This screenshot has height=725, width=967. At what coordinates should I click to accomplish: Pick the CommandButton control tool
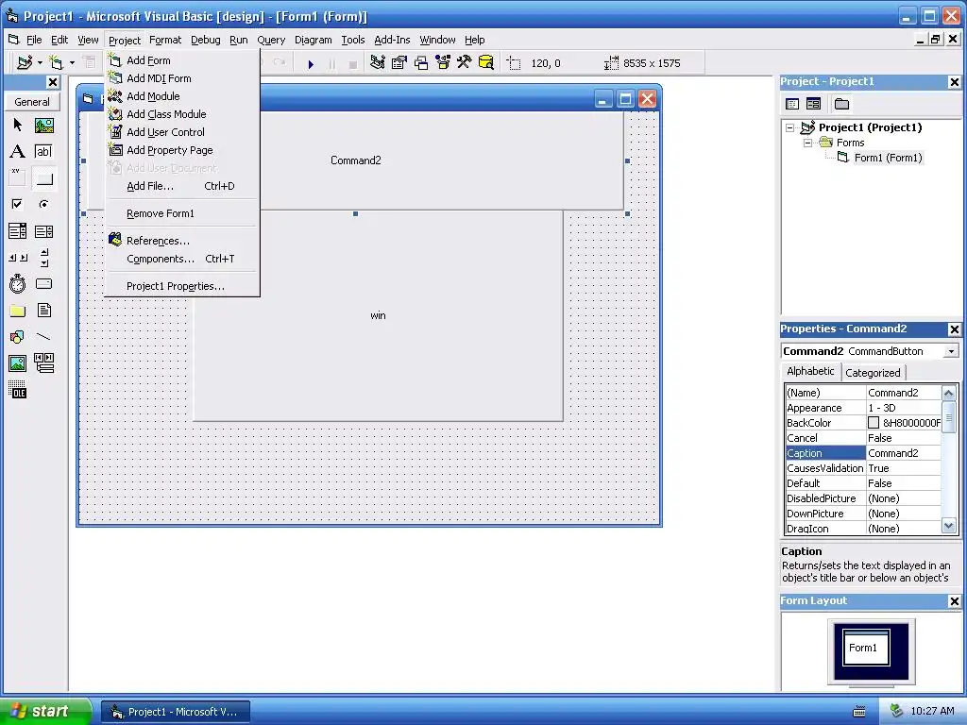(x=43, y=178)
